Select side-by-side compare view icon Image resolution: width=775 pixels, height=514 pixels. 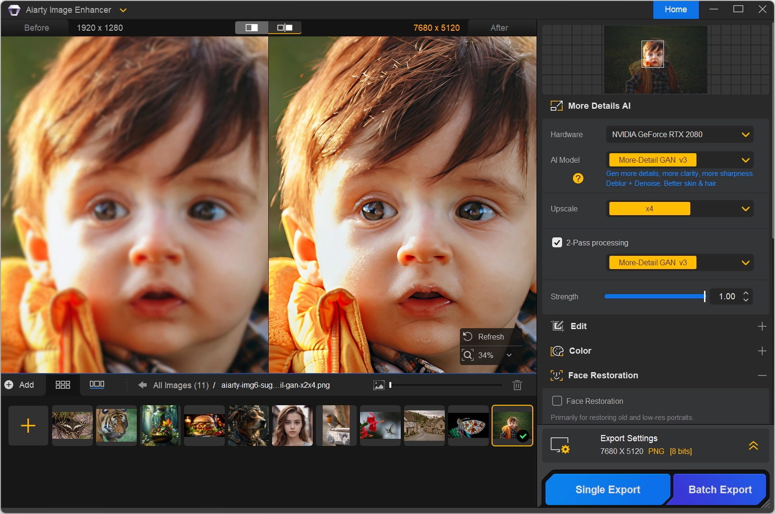(x=285, y=28)
